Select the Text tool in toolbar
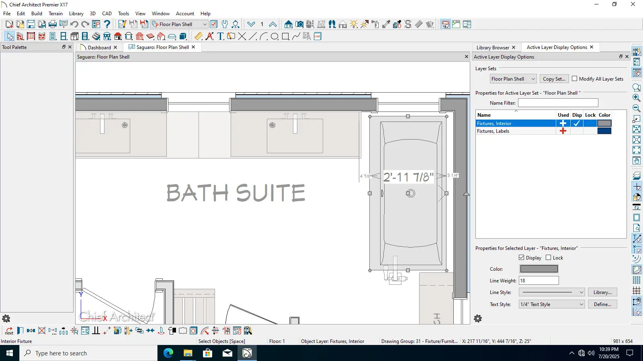Viewport: 643px width, 361px height. tap(220, 37)
